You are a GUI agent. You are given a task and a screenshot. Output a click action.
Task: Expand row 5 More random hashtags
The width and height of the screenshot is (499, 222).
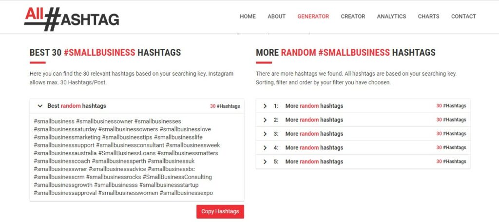click(265, 161)
